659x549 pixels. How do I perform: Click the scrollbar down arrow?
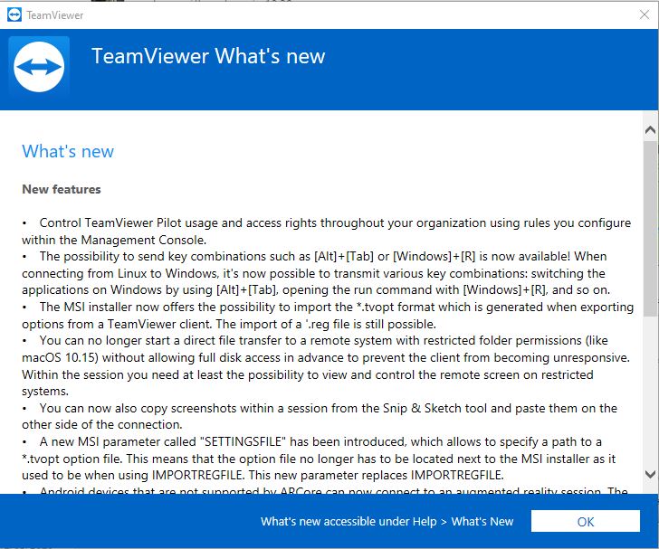pyautogui.click(x=650, y=473)
